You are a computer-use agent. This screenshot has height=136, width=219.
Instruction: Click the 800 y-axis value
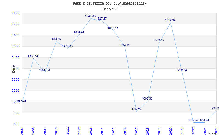[x=16, y=124]
